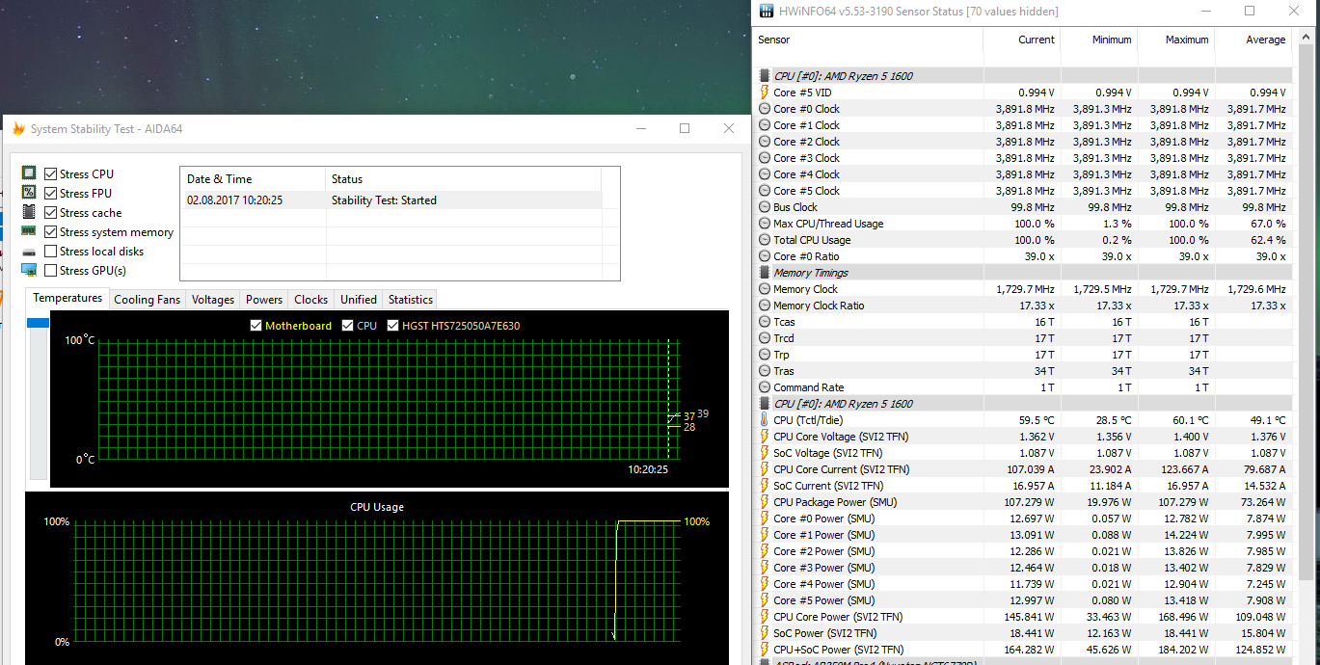Click the Status column header in AIDA64
This screenshot has width=1320, height=665.
463,179
